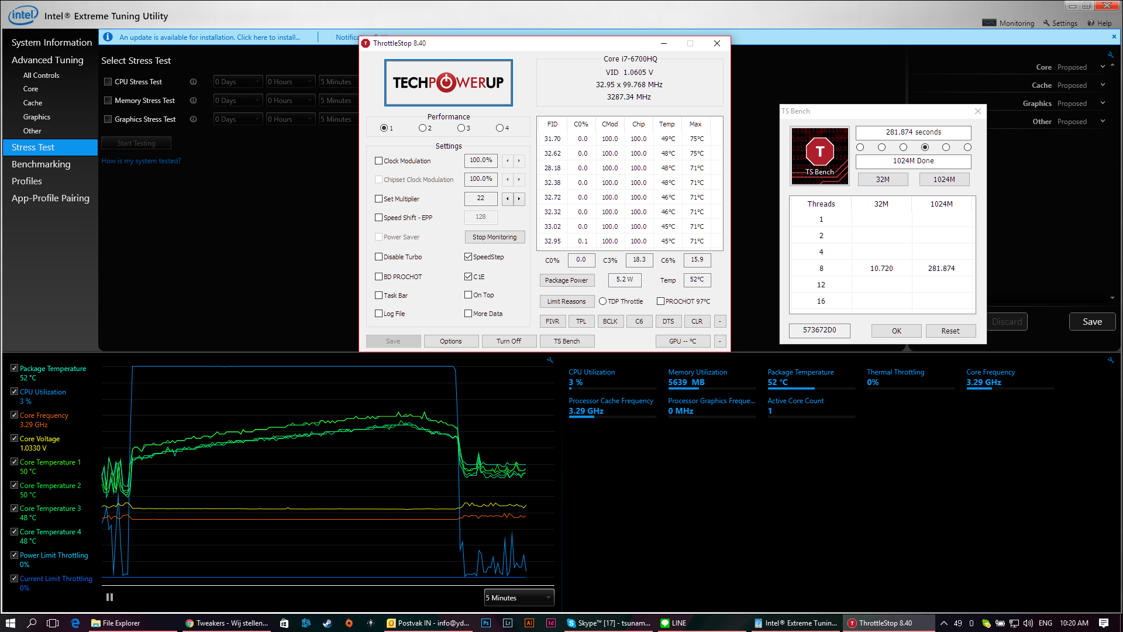
Task: Click Stop Monitoring button
Action: pos(495,237)
